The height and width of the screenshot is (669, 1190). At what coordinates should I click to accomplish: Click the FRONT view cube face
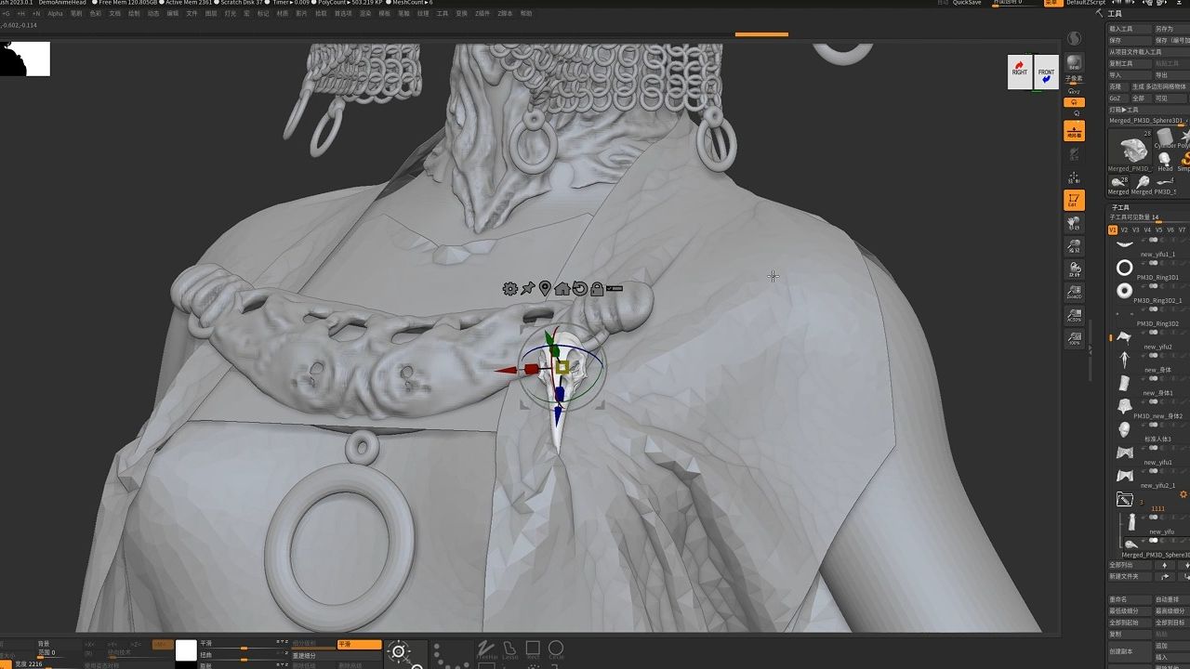[1047, 72]
